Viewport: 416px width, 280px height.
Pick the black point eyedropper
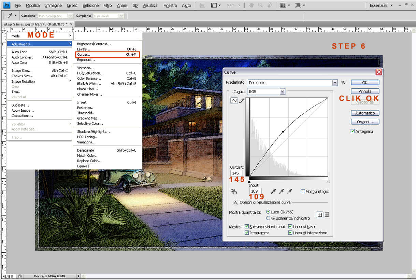273,191
